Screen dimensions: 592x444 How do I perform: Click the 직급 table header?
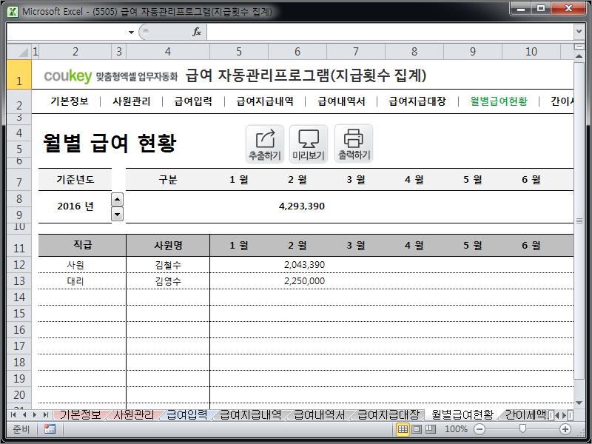[x=82, y=245]
